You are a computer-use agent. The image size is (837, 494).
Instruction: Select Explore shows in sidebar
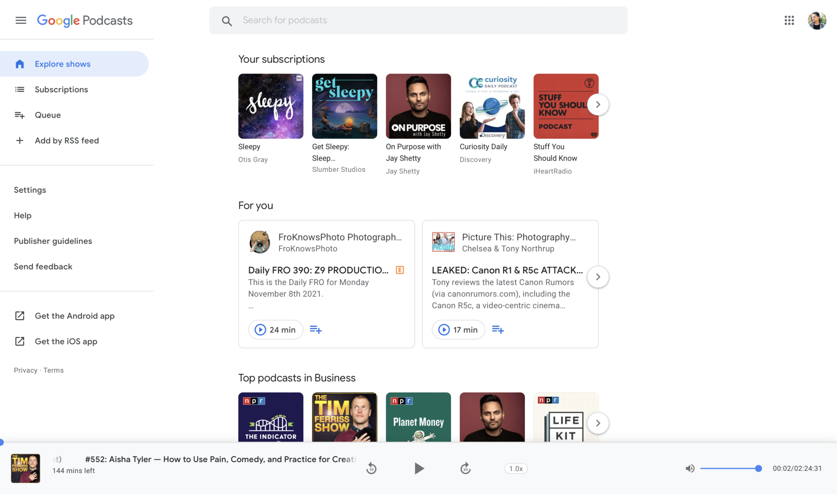[x=74, y=64]
